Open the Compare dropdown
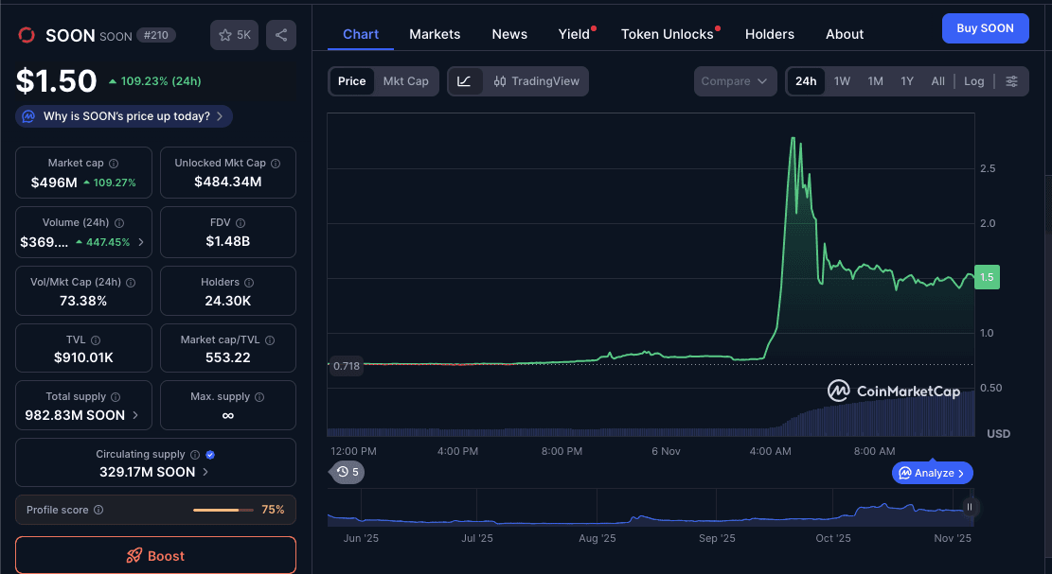Image resolution: width=1052 pixels, height=574 pixels. coord(735,81)
